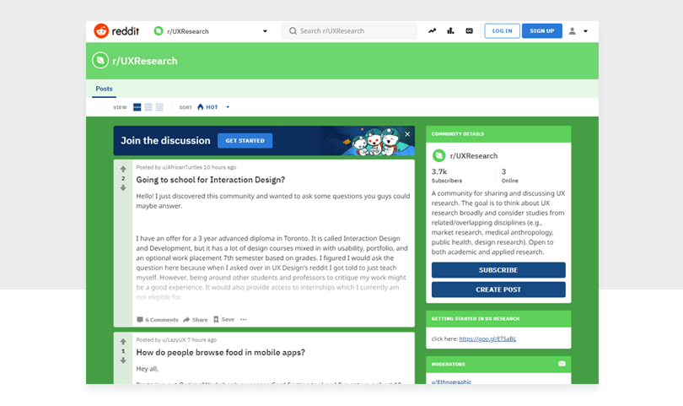
Task: Click the SUBSCRIBE button
Action: 498,270
